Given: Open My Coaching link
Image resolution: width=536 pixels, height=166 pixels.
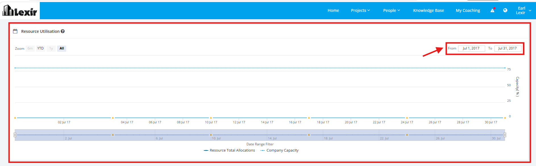Looking at the screenshot, I should 468,10.
